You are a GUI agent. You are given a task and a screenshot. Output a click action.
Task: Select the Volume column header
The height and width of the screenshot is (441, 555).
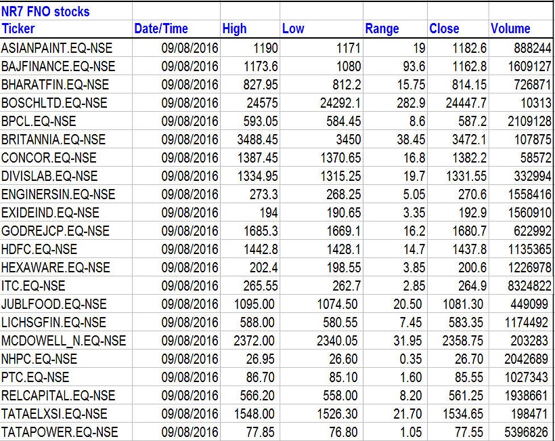[x=510, y=29]
